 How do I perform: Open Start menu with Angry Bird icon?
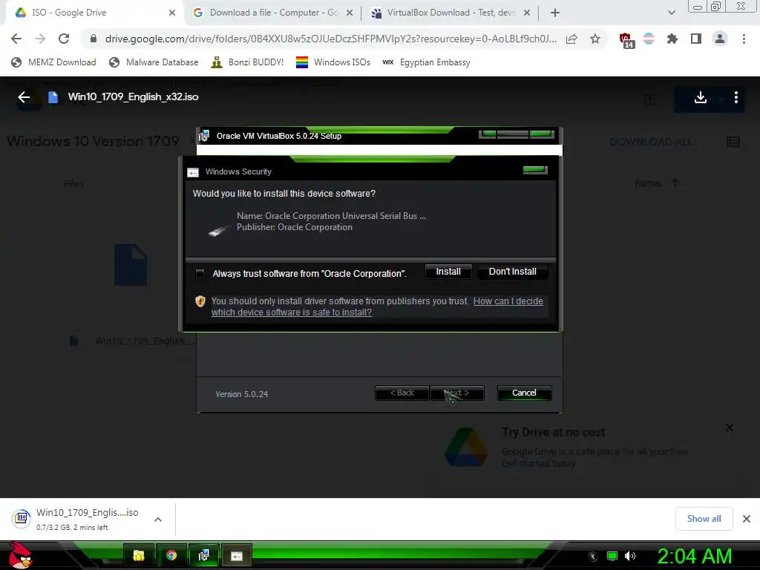tap(20, 555)
